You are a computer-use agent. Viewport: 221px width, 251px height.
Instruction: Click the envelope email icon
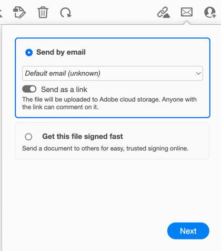(187, 12)
